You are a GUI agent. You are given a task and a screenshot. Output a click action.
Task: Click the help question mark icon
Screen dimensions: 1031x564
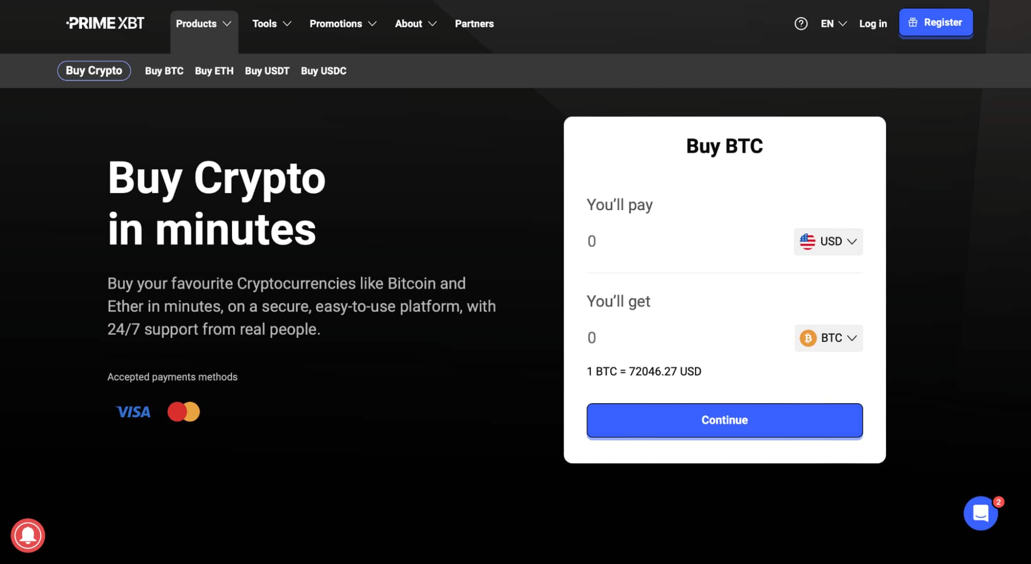coord(801,24)
